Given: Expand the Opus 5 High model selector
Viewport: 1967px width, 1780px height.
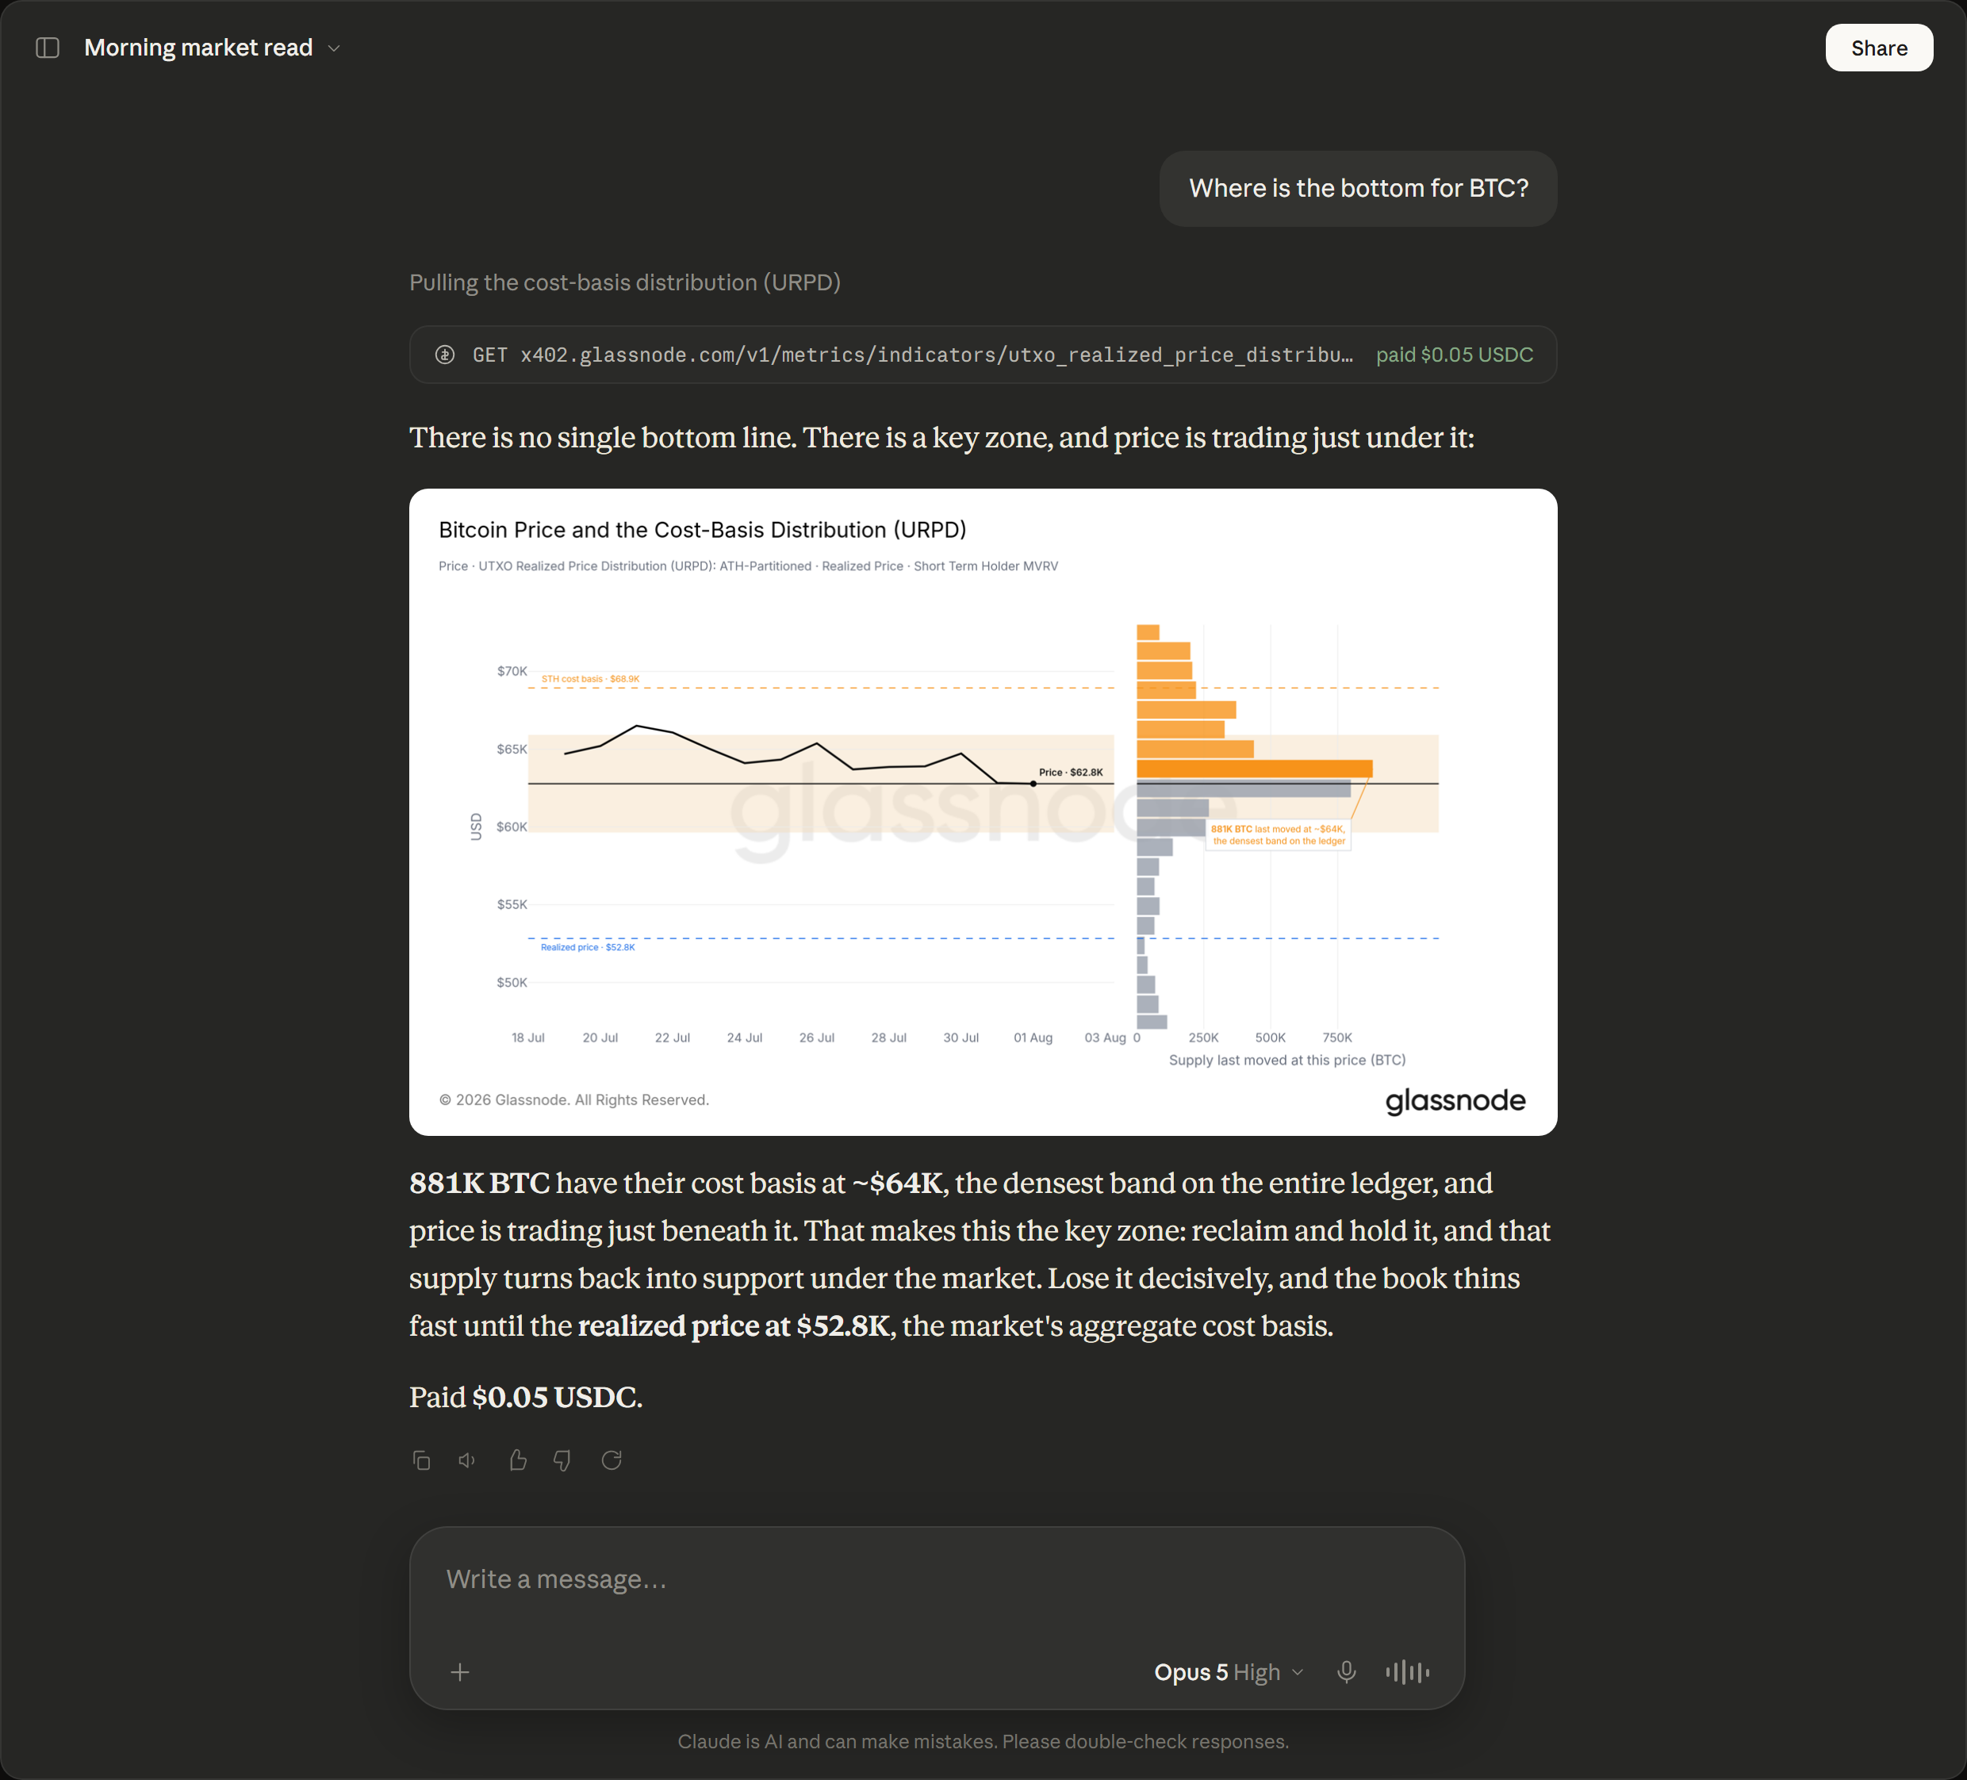Looking at the screenshot, I should [1229, 1671].
